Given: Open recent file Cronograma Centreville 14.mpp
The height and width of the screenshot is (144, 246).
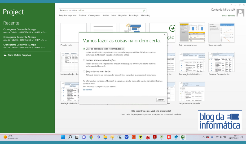Looking at the screenshot, I should coord(25,31).
